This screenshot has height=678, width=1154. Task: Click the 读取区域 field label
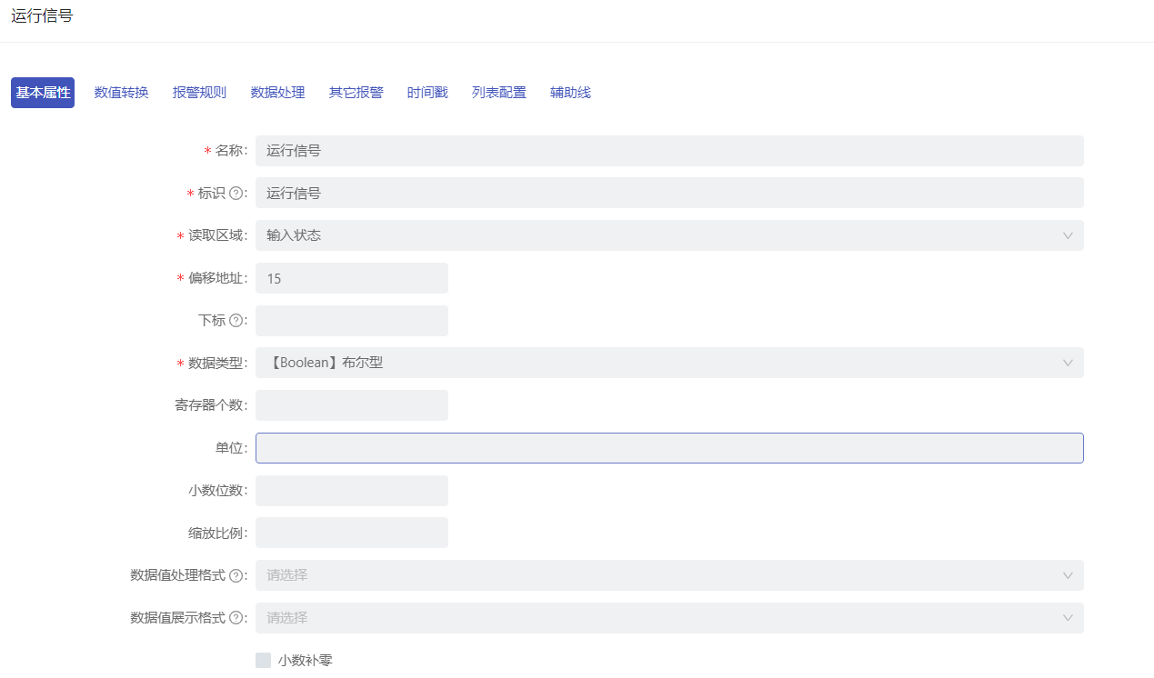218,235
